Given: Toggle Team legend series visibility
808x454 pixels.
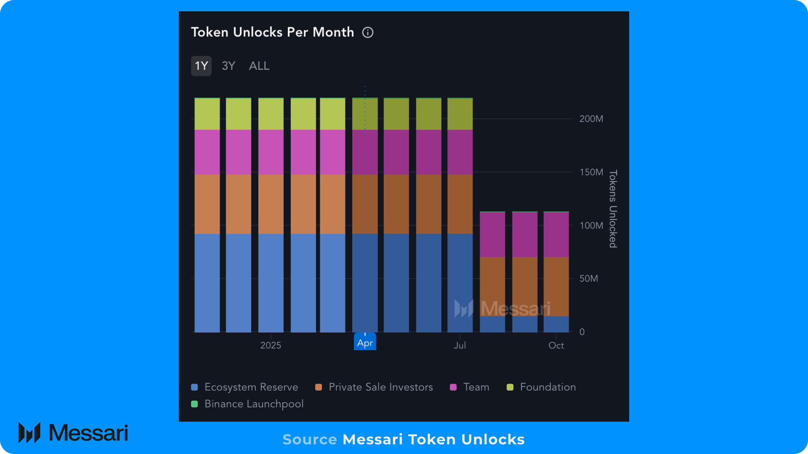Looking at the screenshot, I should point(470,387).
